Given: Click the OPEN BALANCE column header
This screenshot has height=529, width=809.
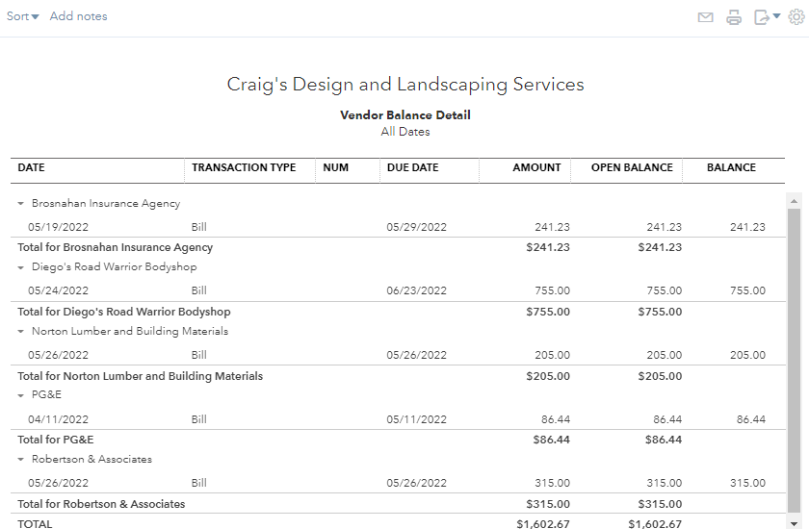Looking at the screenshot, I should [632, 167].
